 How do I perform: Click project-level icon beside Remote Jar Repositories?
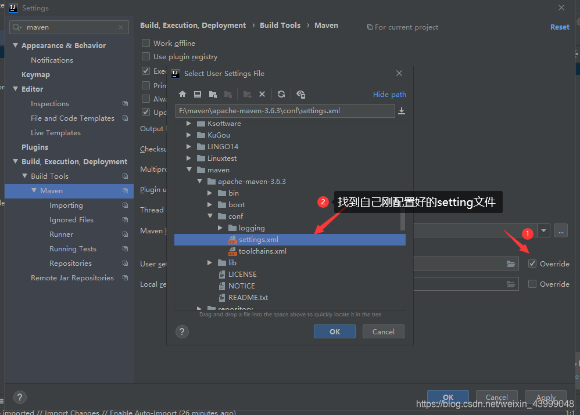point(125,278)
